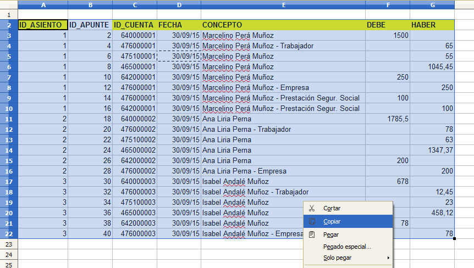Image resolution: width=474 pixels, height=268 pixels.
Task: Select column A header
Action: click(x=43, y=5)
